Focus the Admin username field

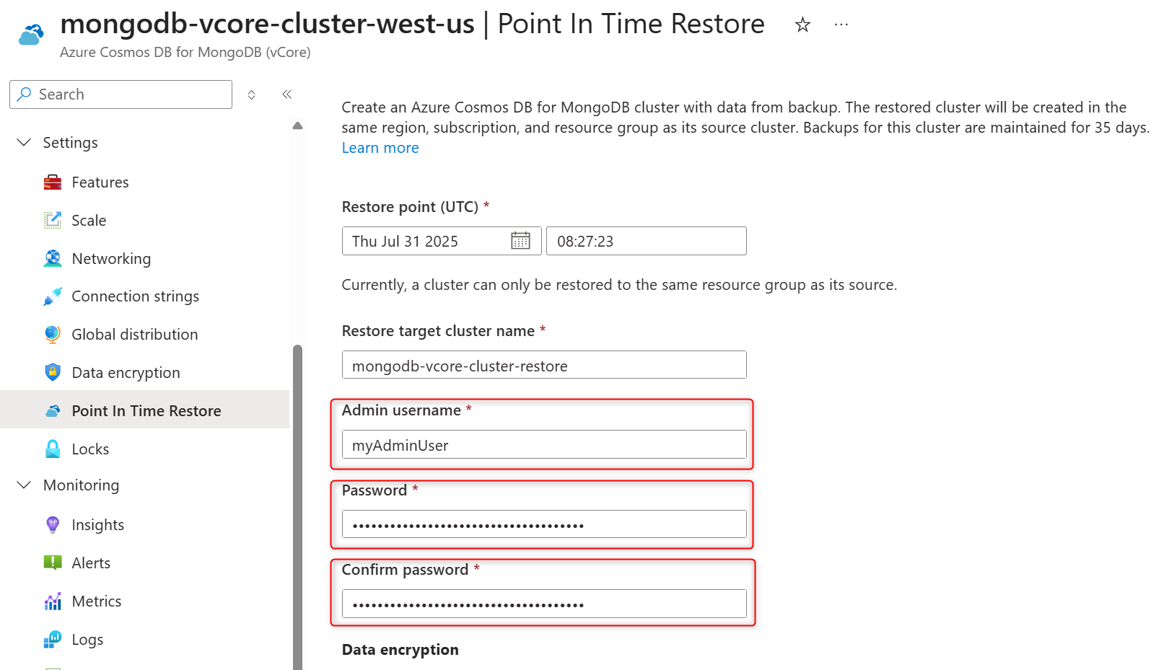pos(544,445)
